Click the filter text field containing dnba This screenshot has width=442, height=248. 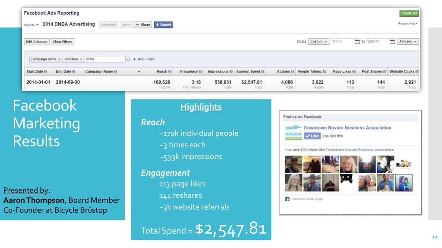click(x=105, y=59)
